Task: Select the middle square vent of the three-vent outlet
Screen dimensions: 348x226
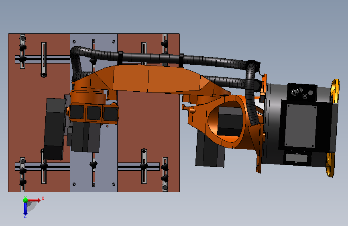Action: click(94, 113)
